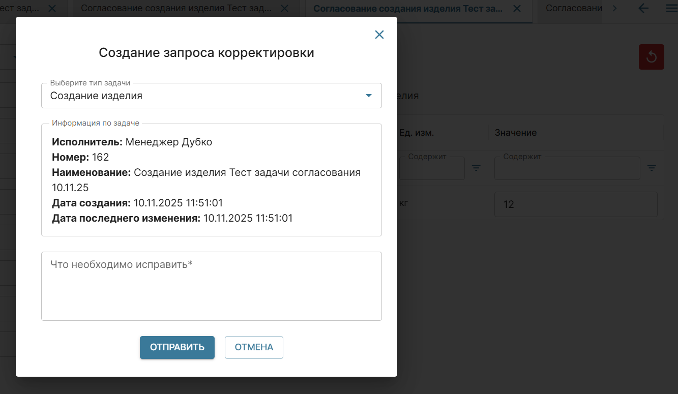The height and width of the screenshot is (394, 678).
Task: Close the second Согласование создания изделия tab
Action: click(284, 9)
